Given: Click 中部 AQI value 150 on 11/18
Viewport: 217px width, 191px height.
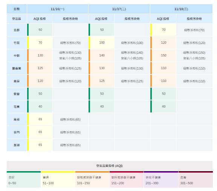Looking at the screenshot, I should (164, 55).
